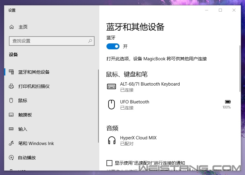Open 输入 settings page
The width and height of the screenshot is (245, 175).
pyautogui.click(x=23, y=129)
